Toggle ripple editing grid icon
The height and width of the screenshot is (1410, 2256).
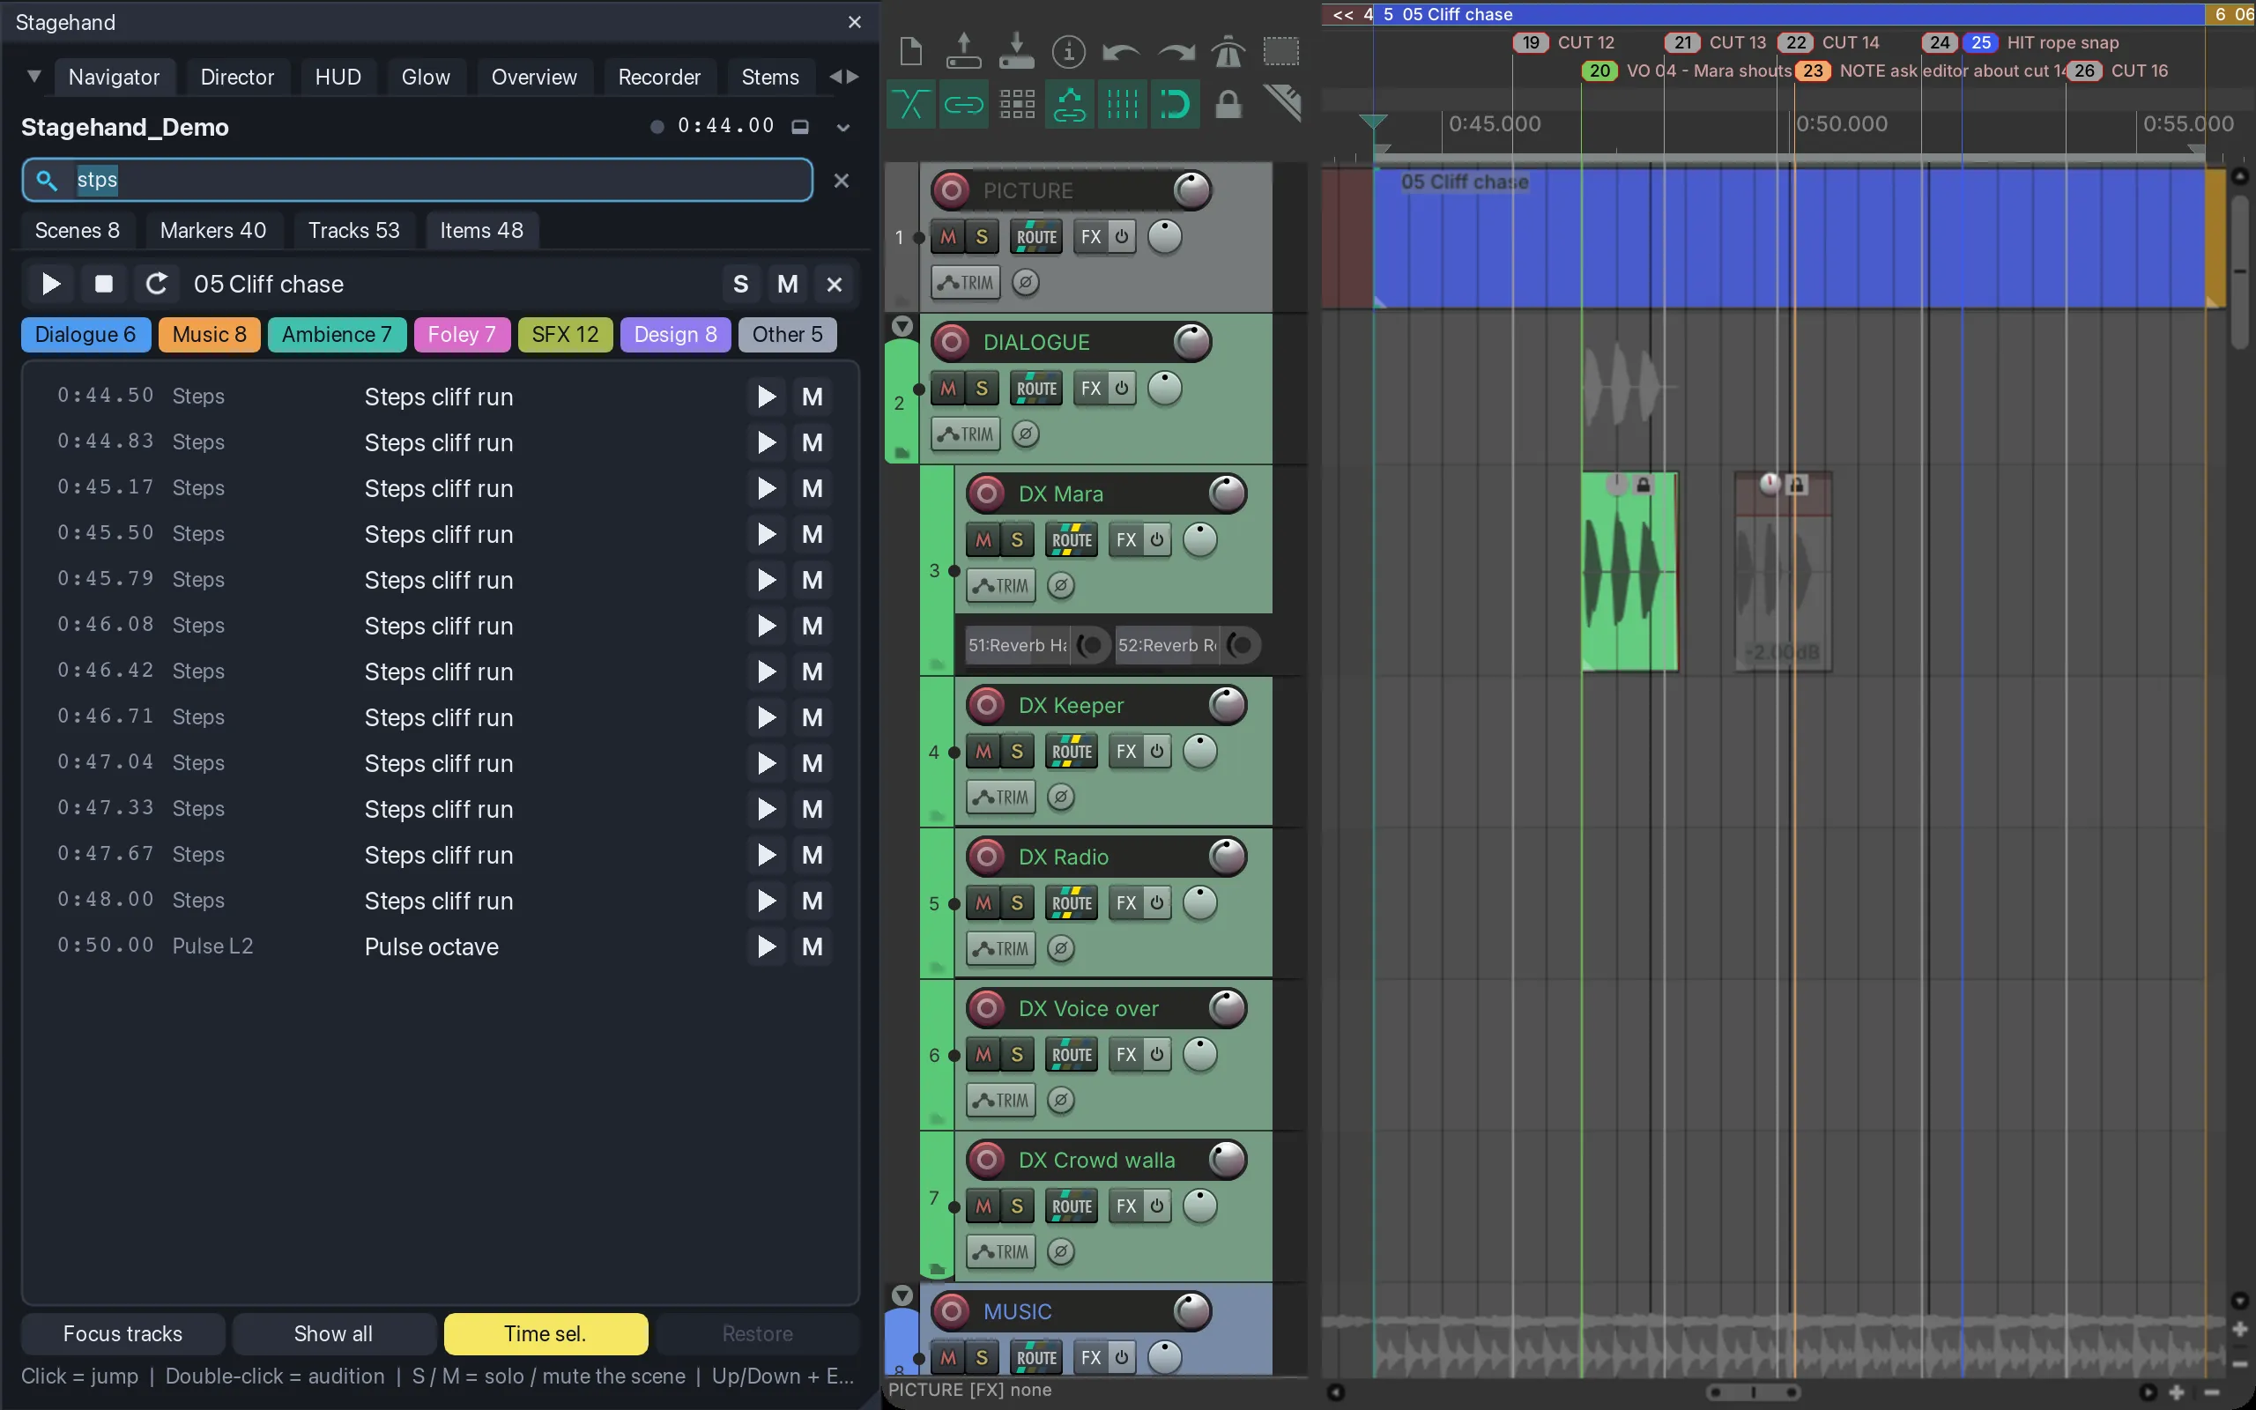pyautogui.click(x=1017, y=105)
